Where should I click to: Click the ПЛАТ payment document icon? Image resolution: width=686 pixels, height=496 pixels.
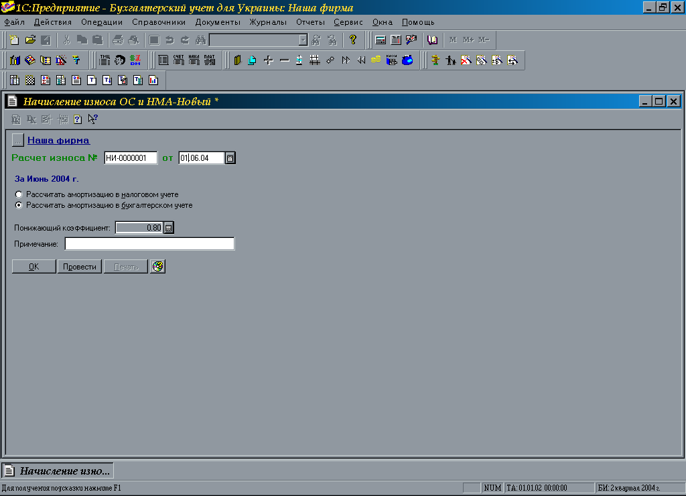(x=210, y=60)
